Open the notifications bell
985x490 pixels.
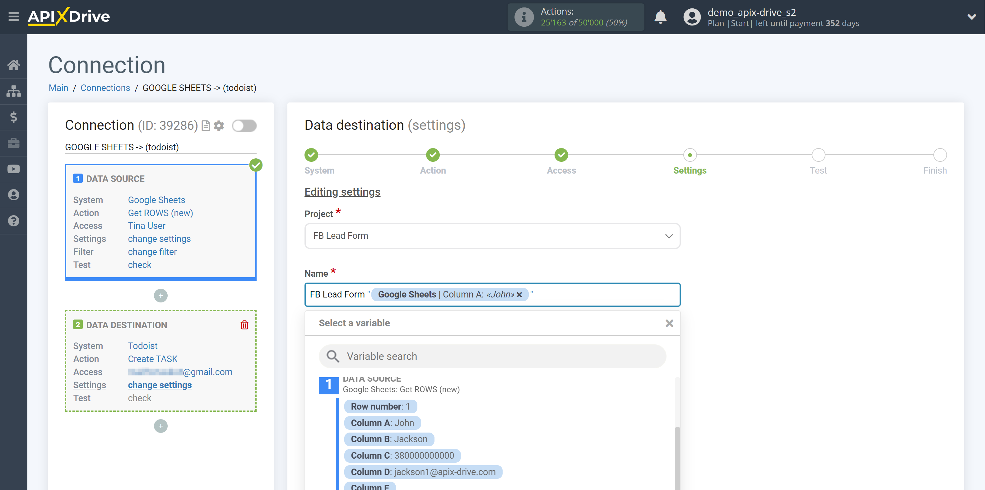click(660, 17)
